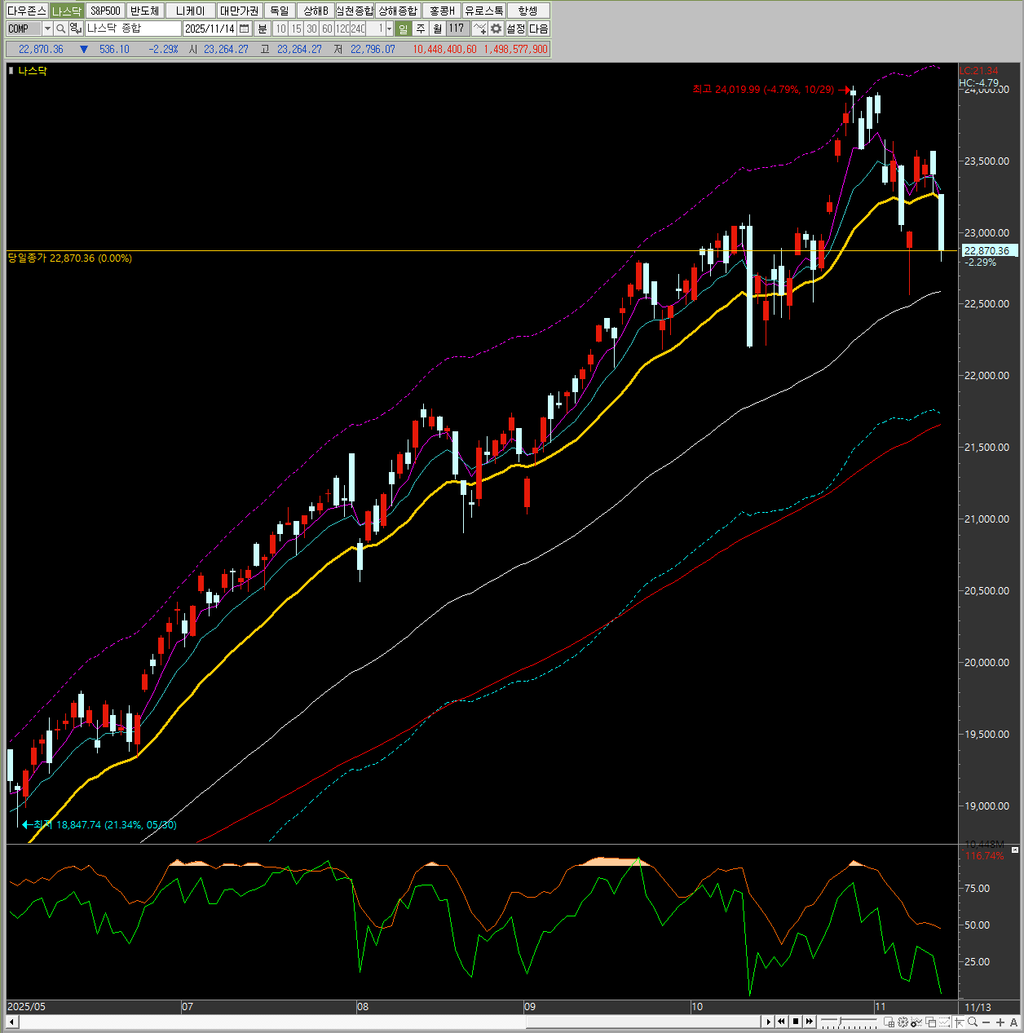This screenshot has width=1024, height=1033.
Task: Play the chart replay
Action: pyautogui.click(x=768, y=1022)
